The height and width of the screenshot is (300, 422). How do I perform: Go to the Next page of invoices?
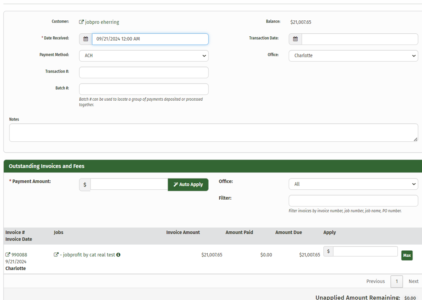pyautogui.click(x=413, y=281)
